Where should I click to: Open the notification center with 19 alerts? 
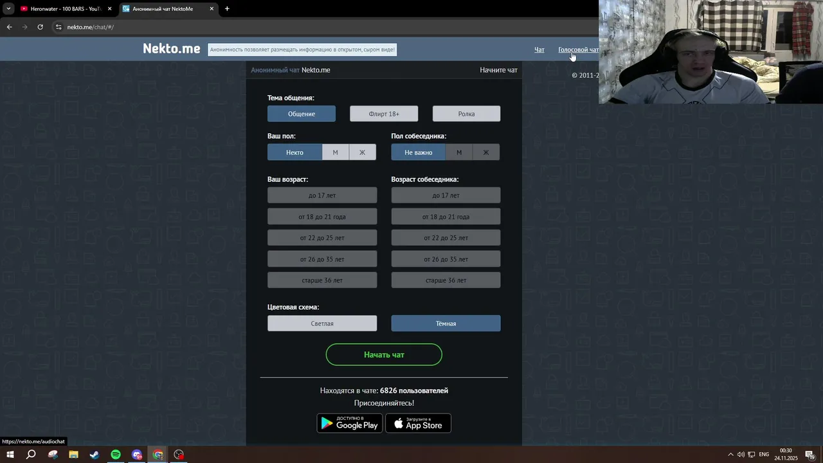[810, 455]
